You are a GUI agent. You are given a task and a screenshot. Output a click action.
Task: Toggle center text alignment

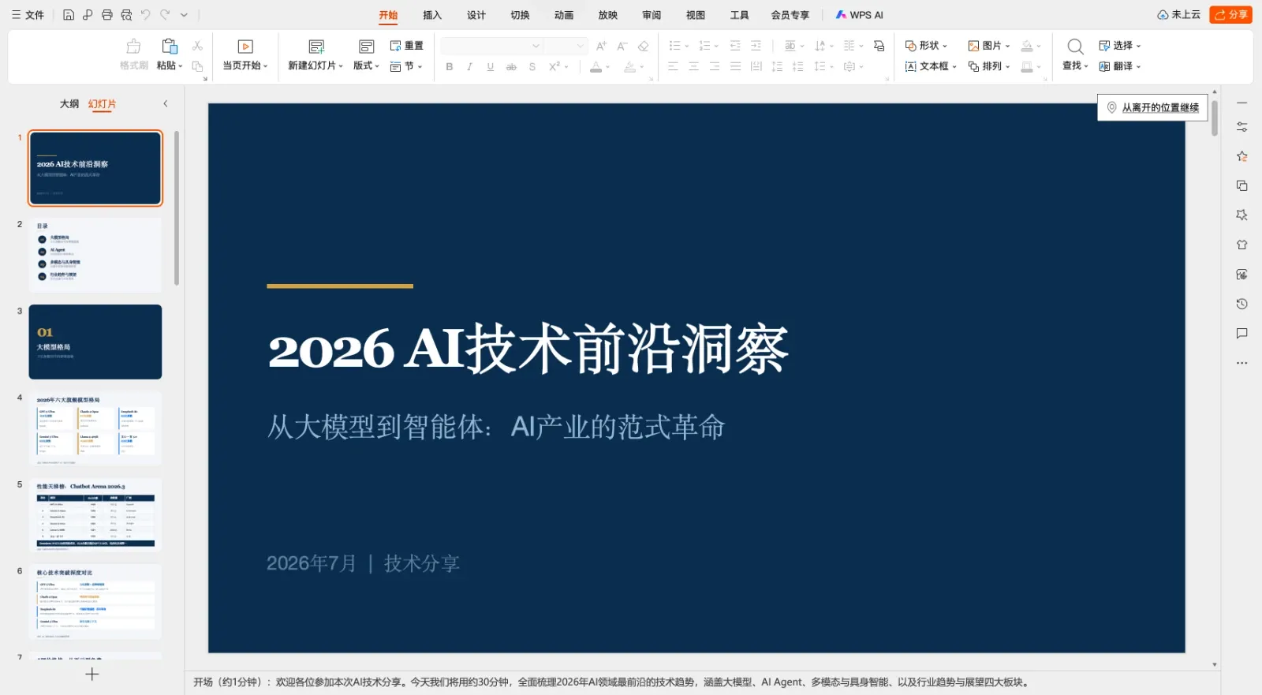click(693, 67)
